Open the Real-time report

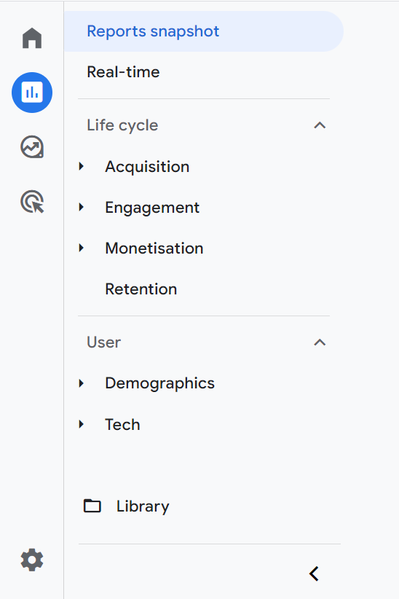123,72
